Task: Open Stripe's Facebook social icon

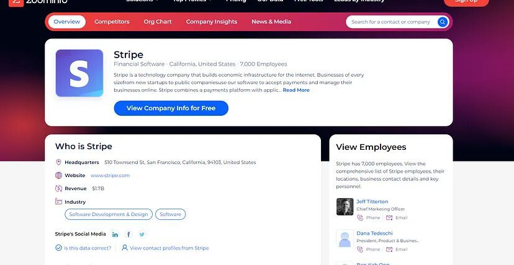Action: pyautogui.click(x=128, y=234)
